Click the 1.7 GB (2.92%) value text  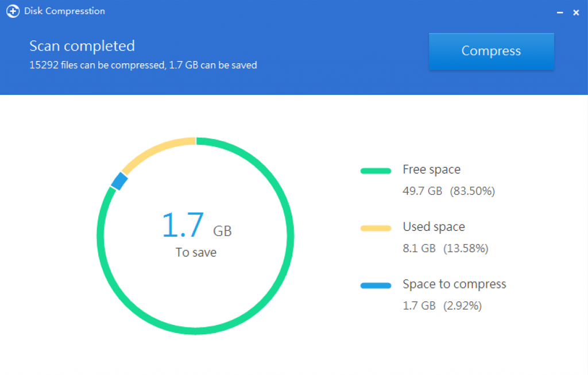[442, 306]
